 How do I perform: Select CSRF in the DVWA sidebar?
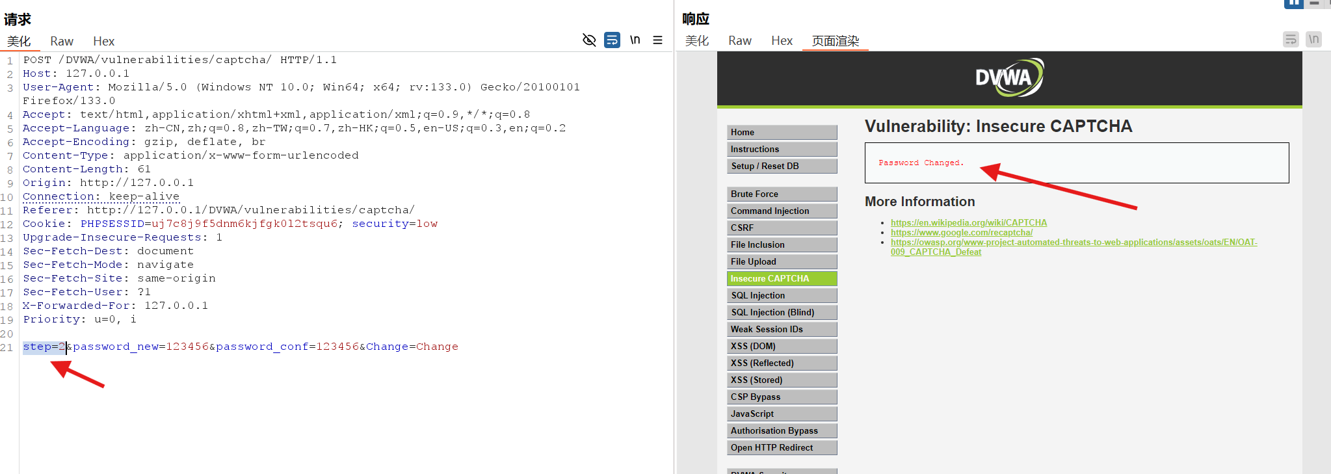click(x=782, y=228)
